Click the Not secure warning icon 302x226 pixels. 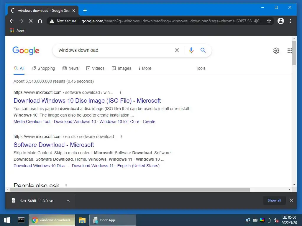tap(52, 21)
